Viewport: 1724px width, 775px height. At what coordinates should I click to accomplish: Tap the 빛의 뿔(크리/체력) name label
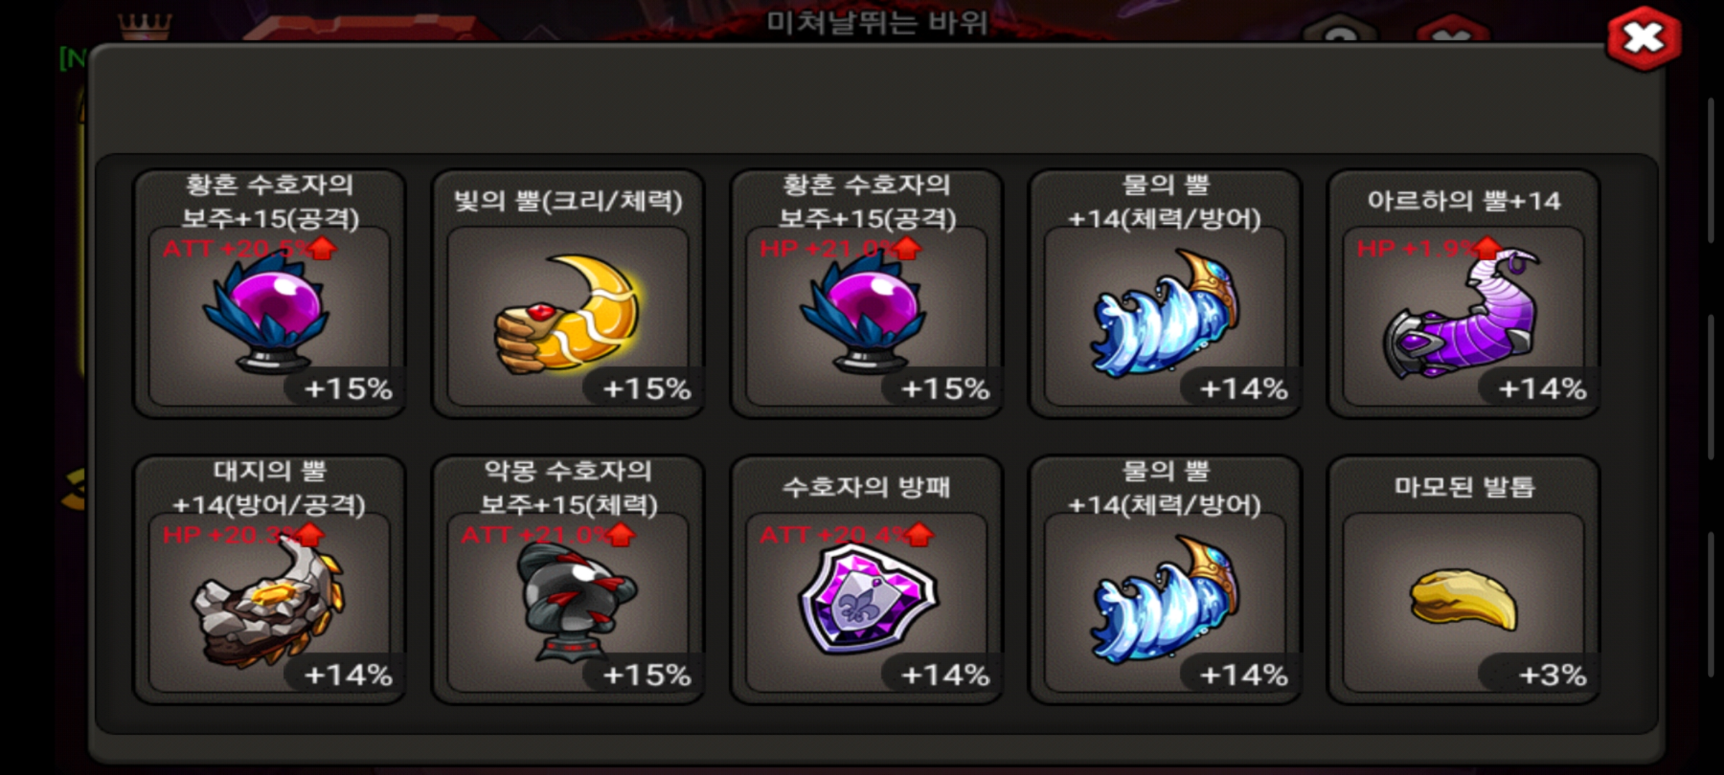click(x=567, y=201)
